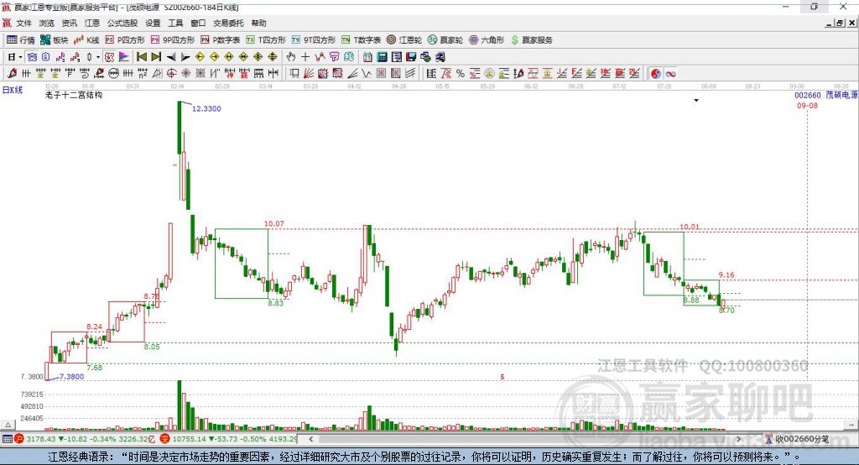
Task: Open the 9P四方形 tool
Action: [173, 40]
